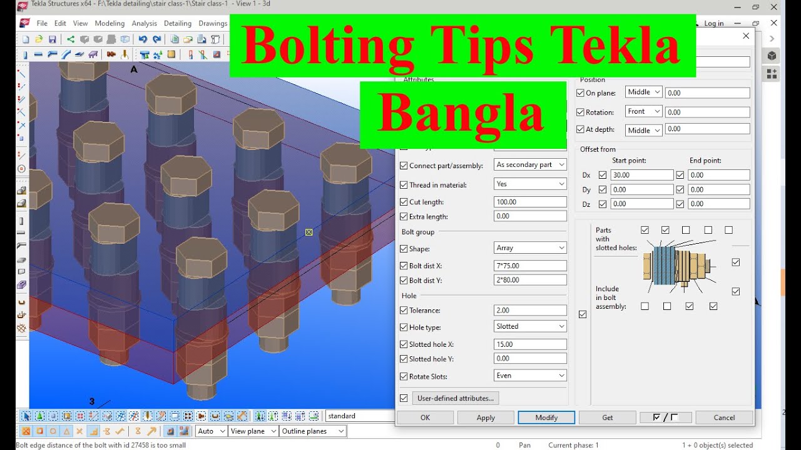801x450 pixels.
Task: Click the green Share model icon
Action: [71, 39]
